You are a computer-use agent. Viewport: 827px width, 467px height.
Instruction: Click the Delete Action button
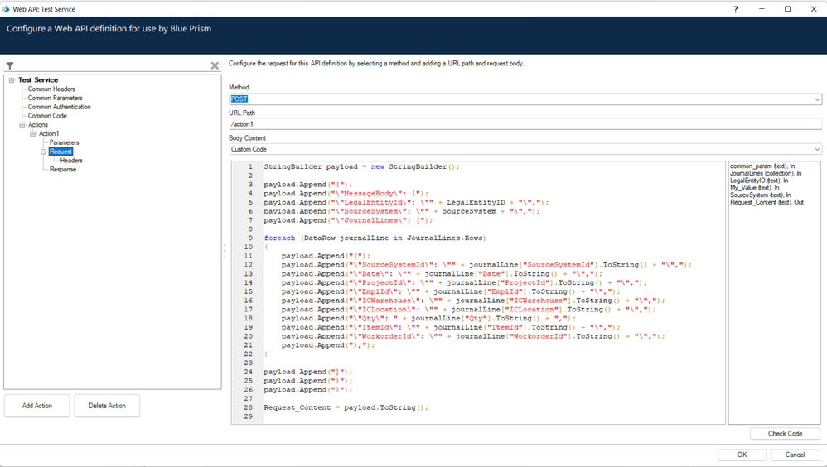(x=107, y=406)
